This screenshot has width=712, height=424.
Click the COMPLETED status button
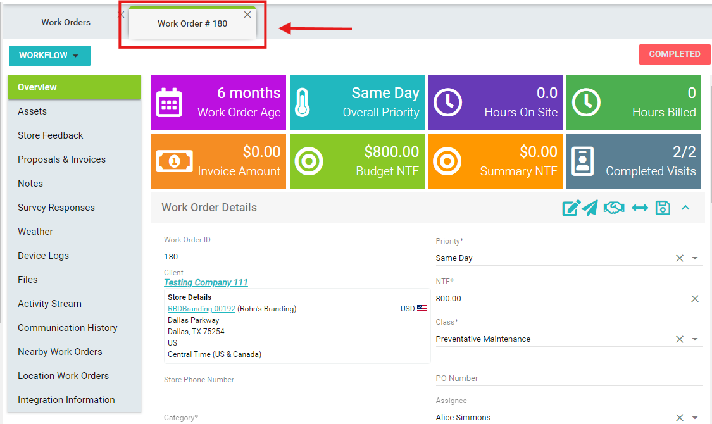[674, 54]
